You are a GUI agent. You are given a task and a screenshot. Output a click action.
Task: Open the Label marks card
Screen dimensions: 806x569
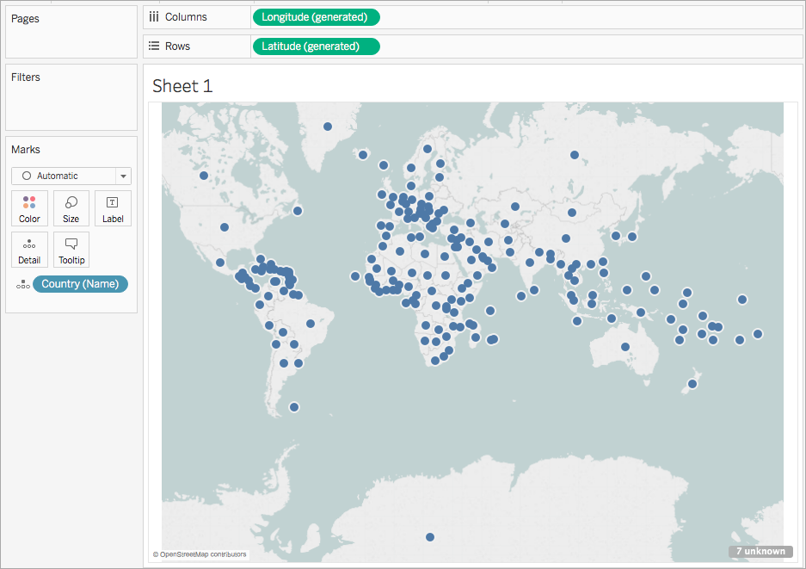click(113, 208)
